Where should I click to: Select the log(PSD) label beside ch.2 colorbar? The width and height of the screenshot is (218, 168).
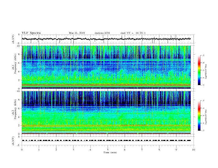[x=206, y=117]
